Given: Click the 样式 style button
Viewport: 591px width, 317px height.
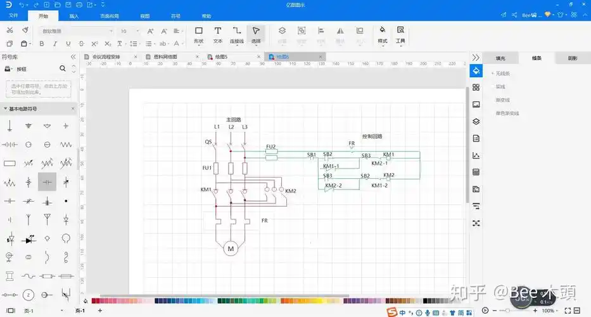Looking at the screenshot, I should 382,34.
